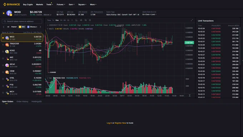The image size is (243, 137).
Task: Copy the WOD contract address
Action: tap(50, 15)
